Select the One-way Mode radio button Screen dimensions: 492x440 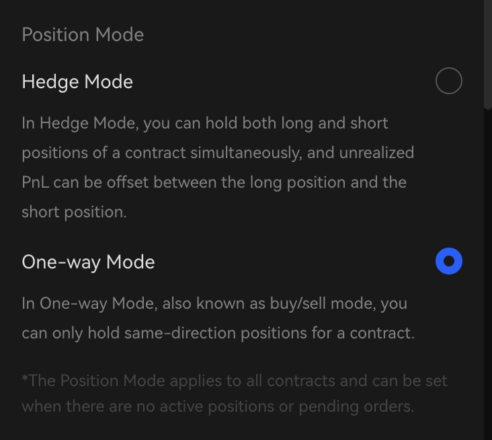click(448, 261)
